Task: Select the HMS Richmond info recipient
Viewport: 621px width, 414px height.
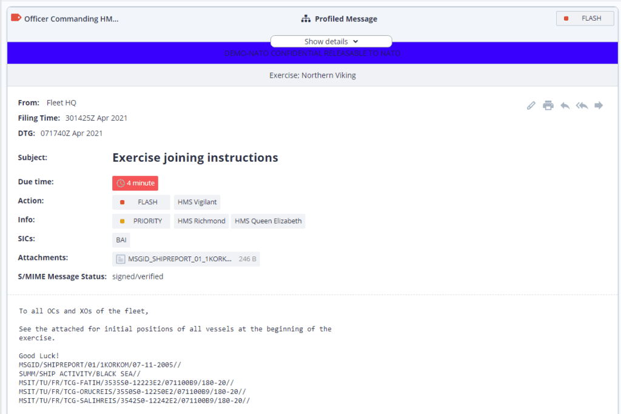Action: 201,221
